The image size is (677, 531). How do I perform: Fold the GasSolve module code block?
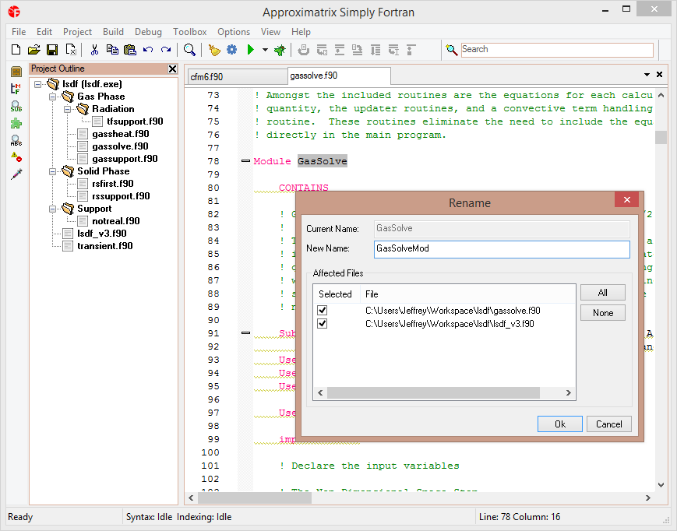(245, 161)
